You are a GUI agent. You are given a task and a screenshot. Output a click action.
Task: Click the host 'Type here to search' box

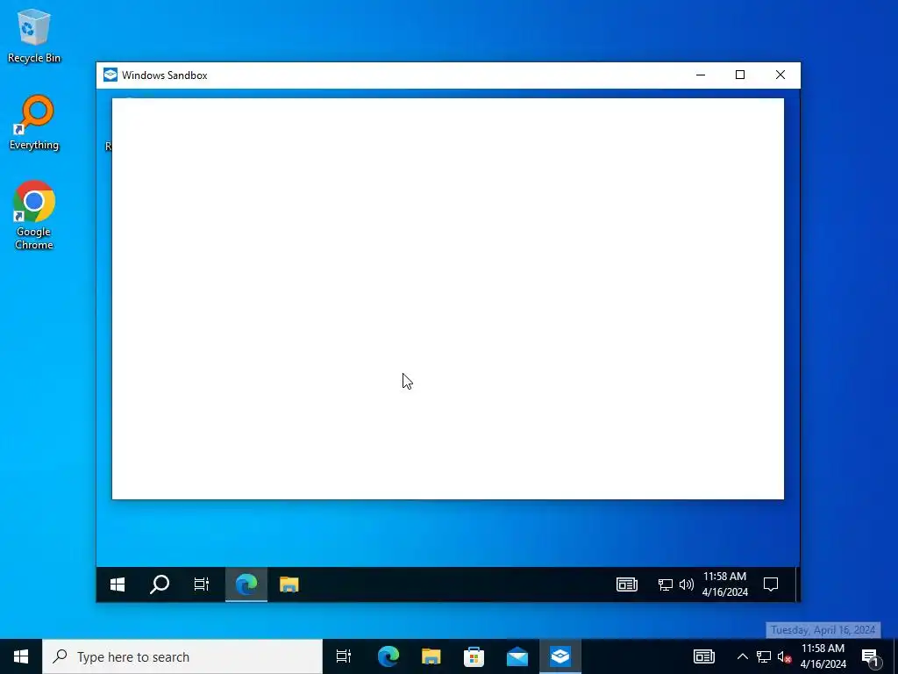[x=182, y=656]
